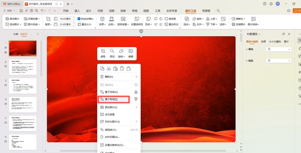Click the Save icon in quick access toolbar

(21, 11)
